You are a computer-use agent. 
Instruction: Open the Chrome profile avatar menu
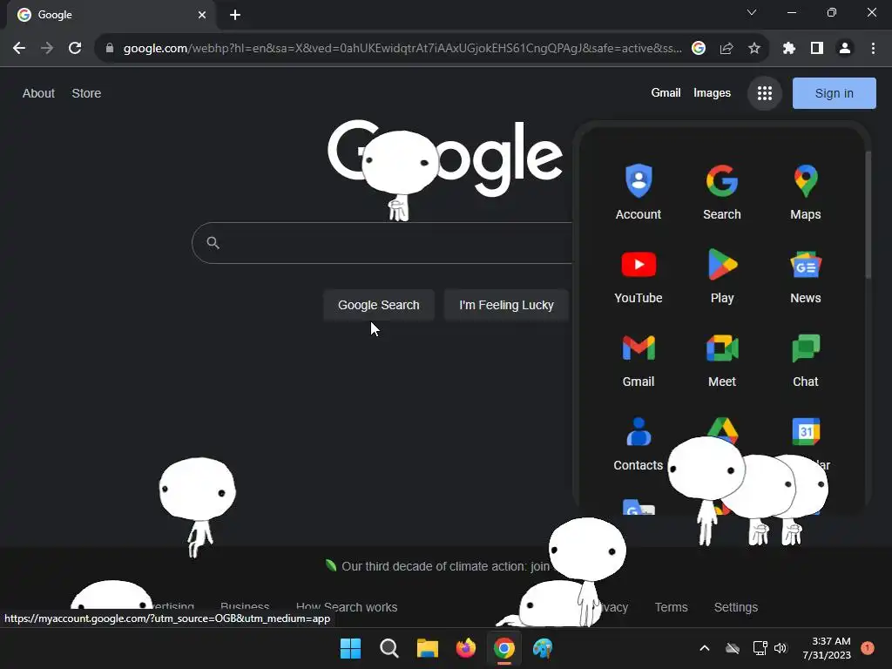845,49
